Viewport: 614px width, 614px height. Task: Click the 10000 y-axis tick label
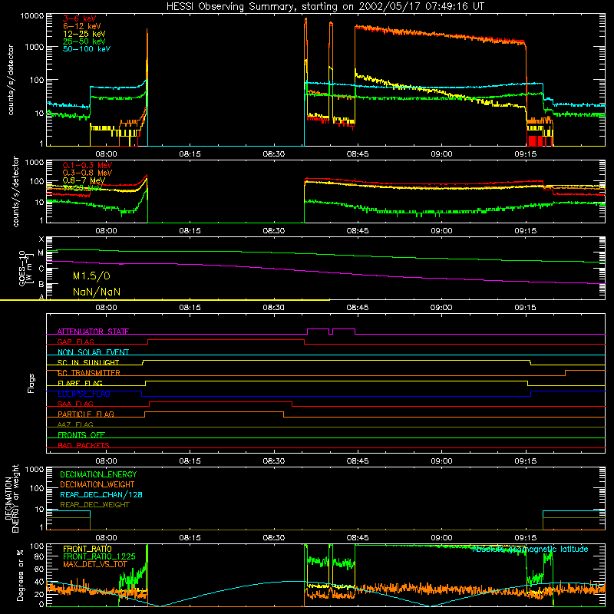[32, 16]
